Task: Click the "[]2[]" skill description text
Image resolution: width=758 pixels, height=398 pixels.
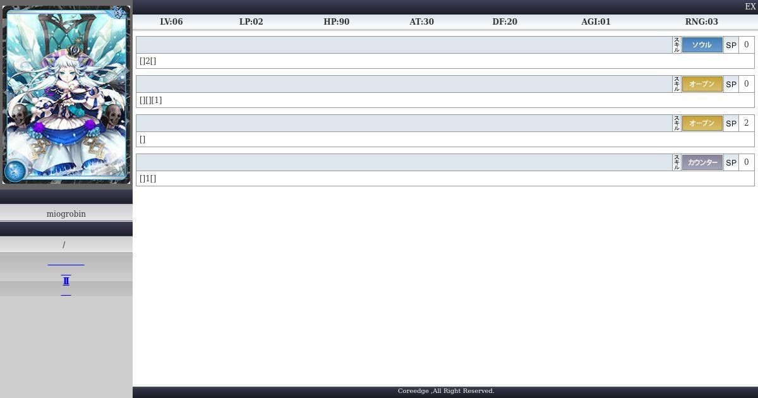Action: (x=148, y=61)
